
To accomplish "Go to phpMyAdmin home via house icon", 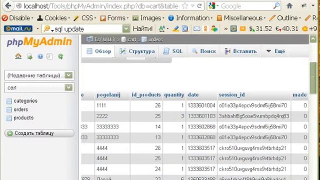I will coord(18,56).
